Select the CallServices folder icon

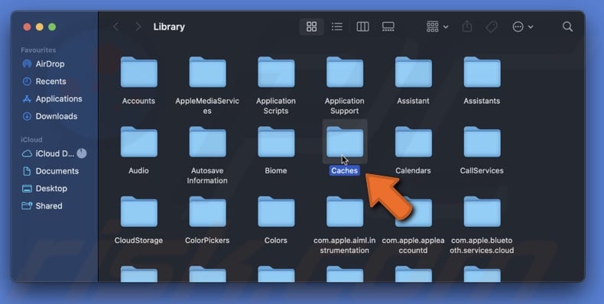(x=482, y=141)
